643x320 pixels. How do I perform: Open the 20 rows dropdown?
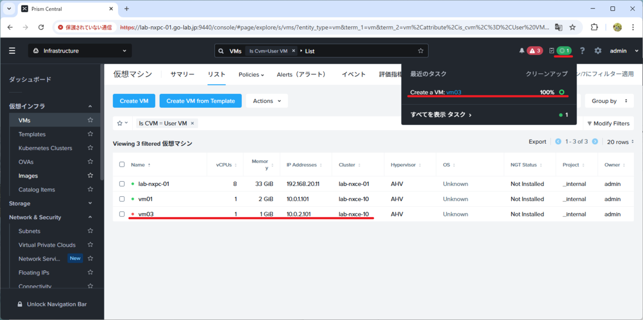tap(620, 142)
